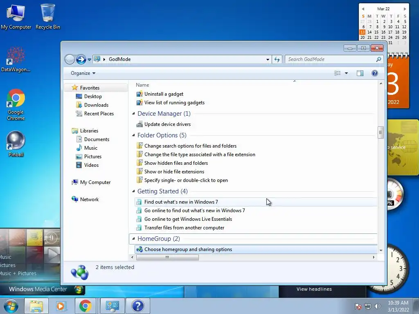The height and width of the screenshot is (314, 419).
Task: Expand the address bar history dropdown
Action: click(x=268, y=60)
